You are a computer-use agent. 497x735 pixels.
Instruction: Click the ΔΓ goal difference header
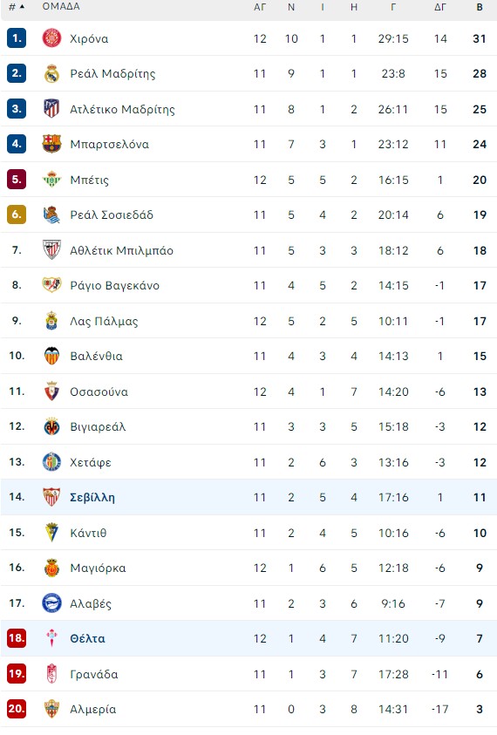tap(439, 7)
